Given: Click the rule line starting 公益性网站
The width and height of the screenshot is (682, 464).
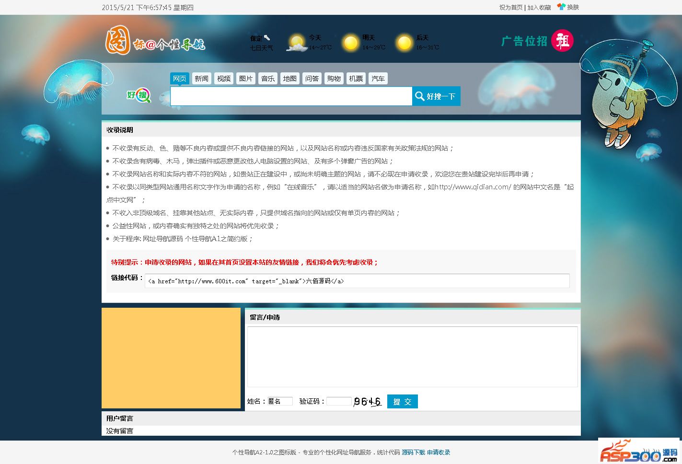Looking at the screenshot, I should click(x=193, y=226).
